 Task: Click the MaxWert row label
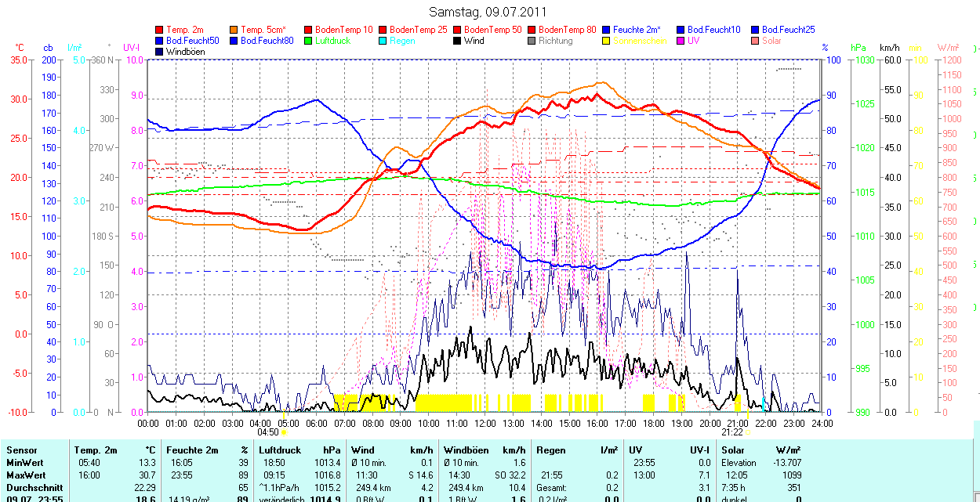click(x=25, y=475)
